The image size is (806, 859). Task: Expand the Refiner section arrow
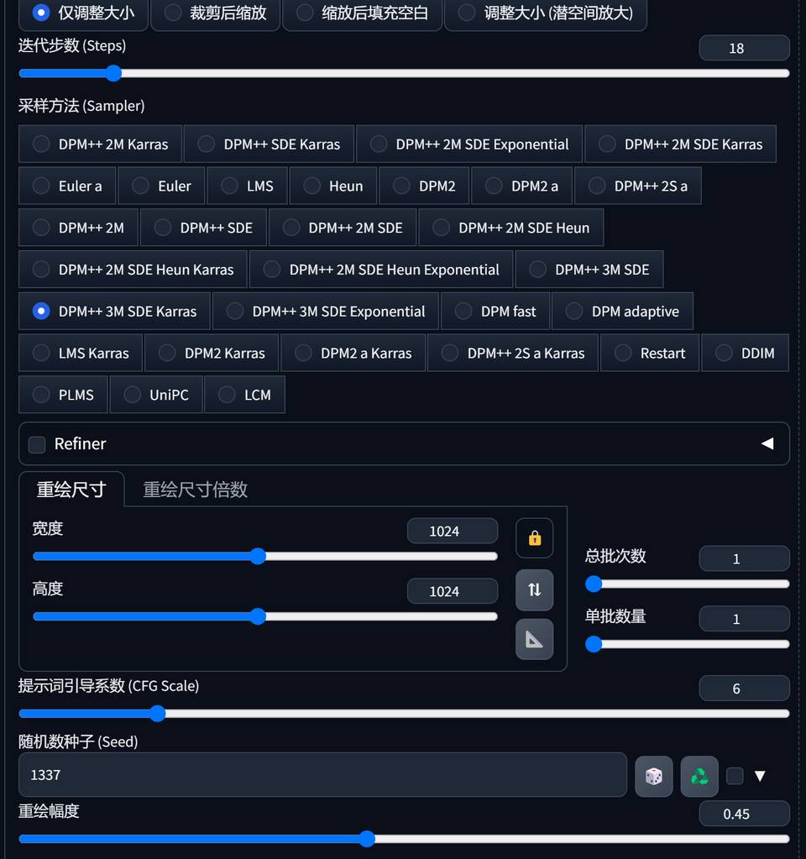[x=767, y=443]
